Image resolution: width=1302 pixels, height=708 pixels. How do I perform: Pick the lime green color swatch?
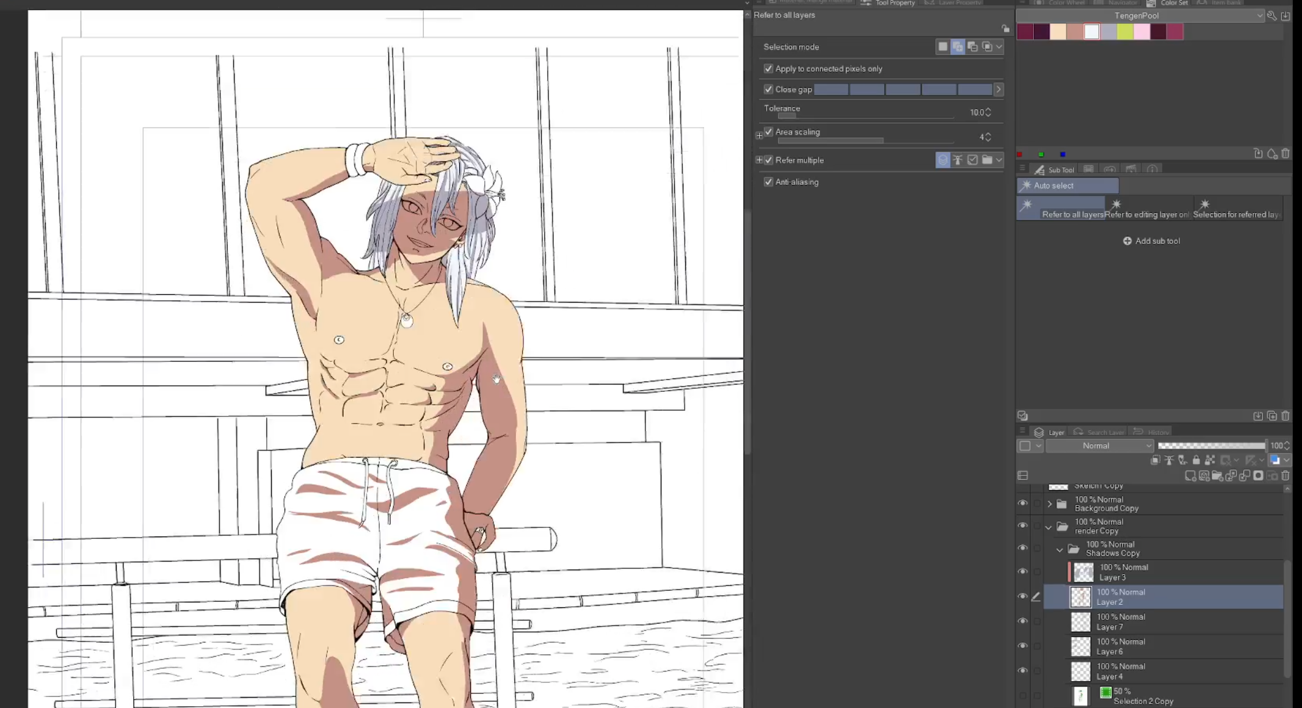coord(1125,32)
